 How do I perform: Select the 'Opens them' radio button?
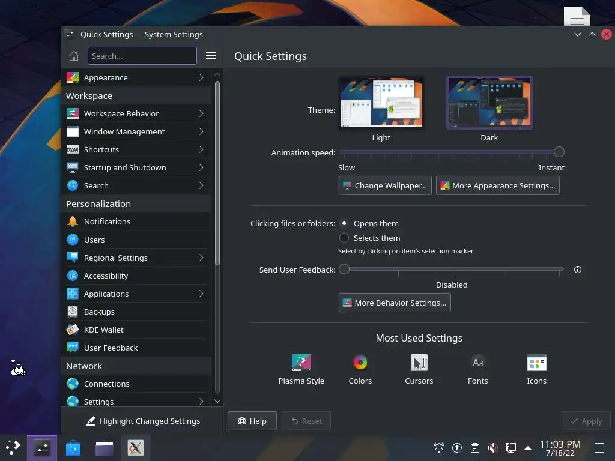pyautogui.click(x=344, y=223)
